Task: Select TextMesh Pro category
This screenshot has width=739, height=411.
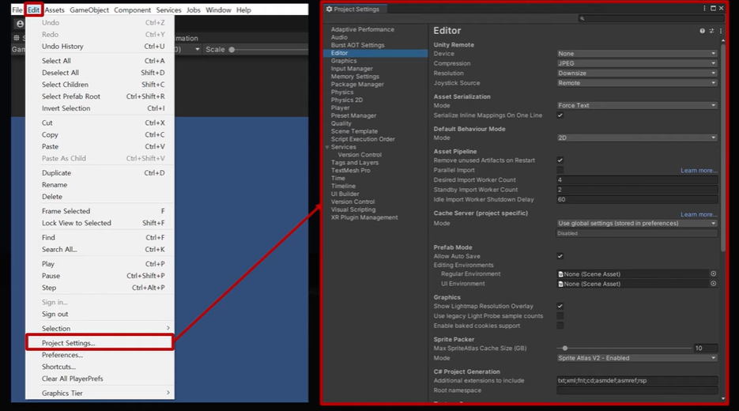Action: pyautogui.click(x=351, y=171)
